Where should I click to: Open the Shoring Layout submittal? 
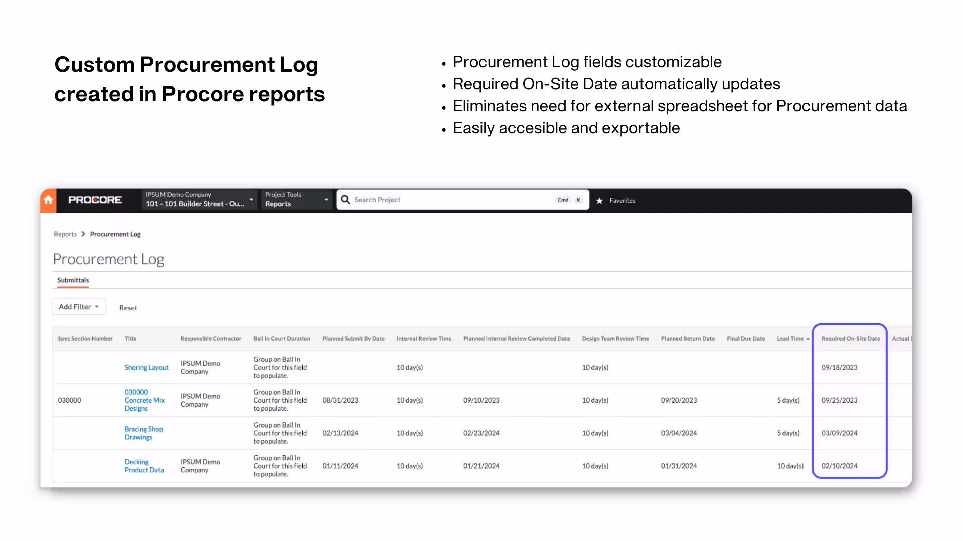tap(146, 367)
